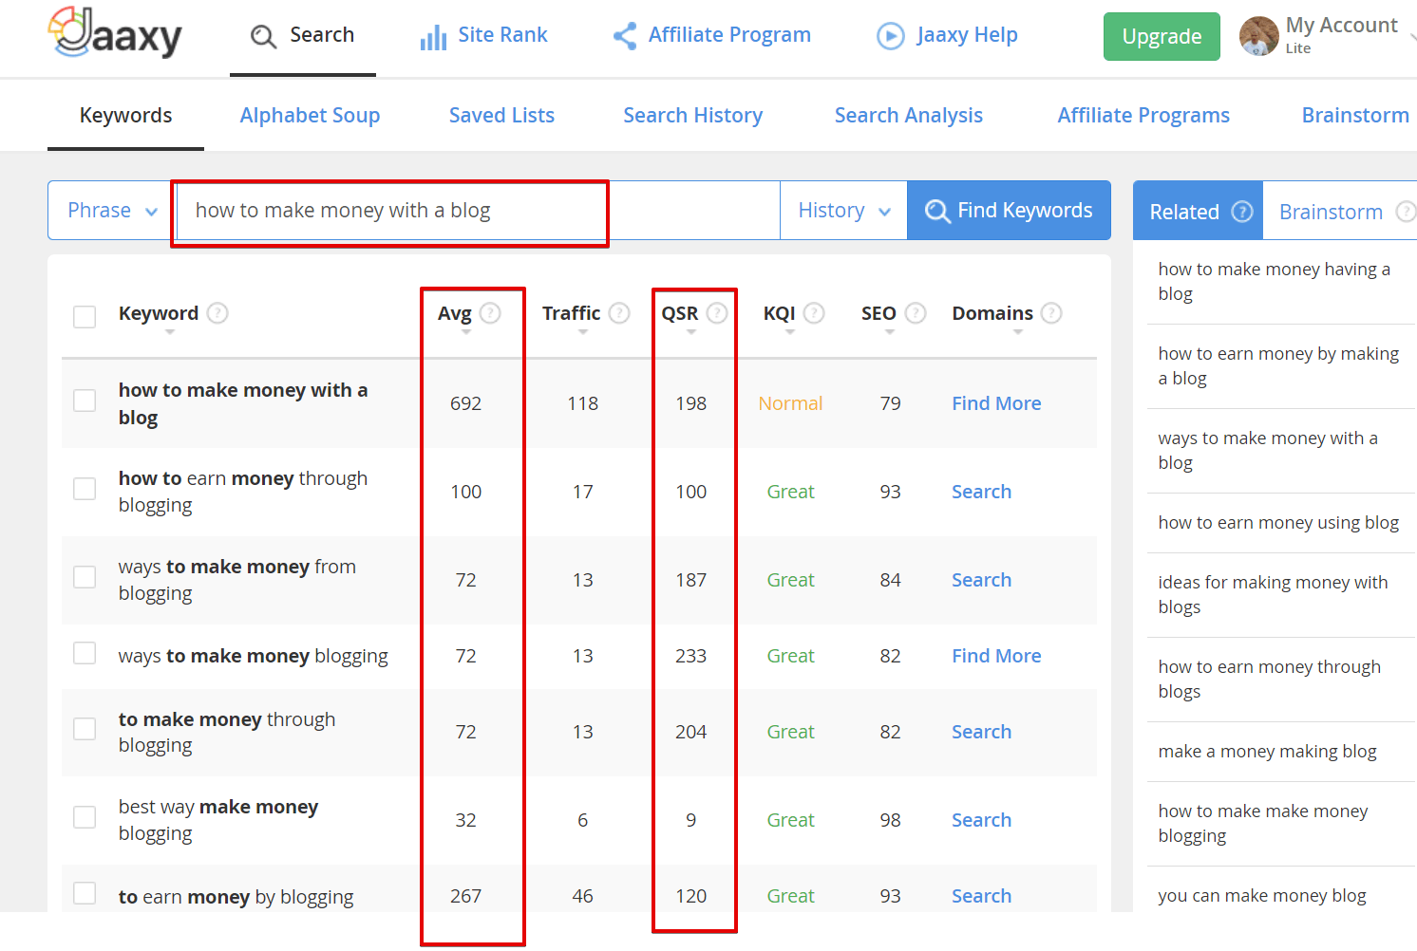
Task: Switch to Brainstorm tab in side panel
Action: 1340,211
